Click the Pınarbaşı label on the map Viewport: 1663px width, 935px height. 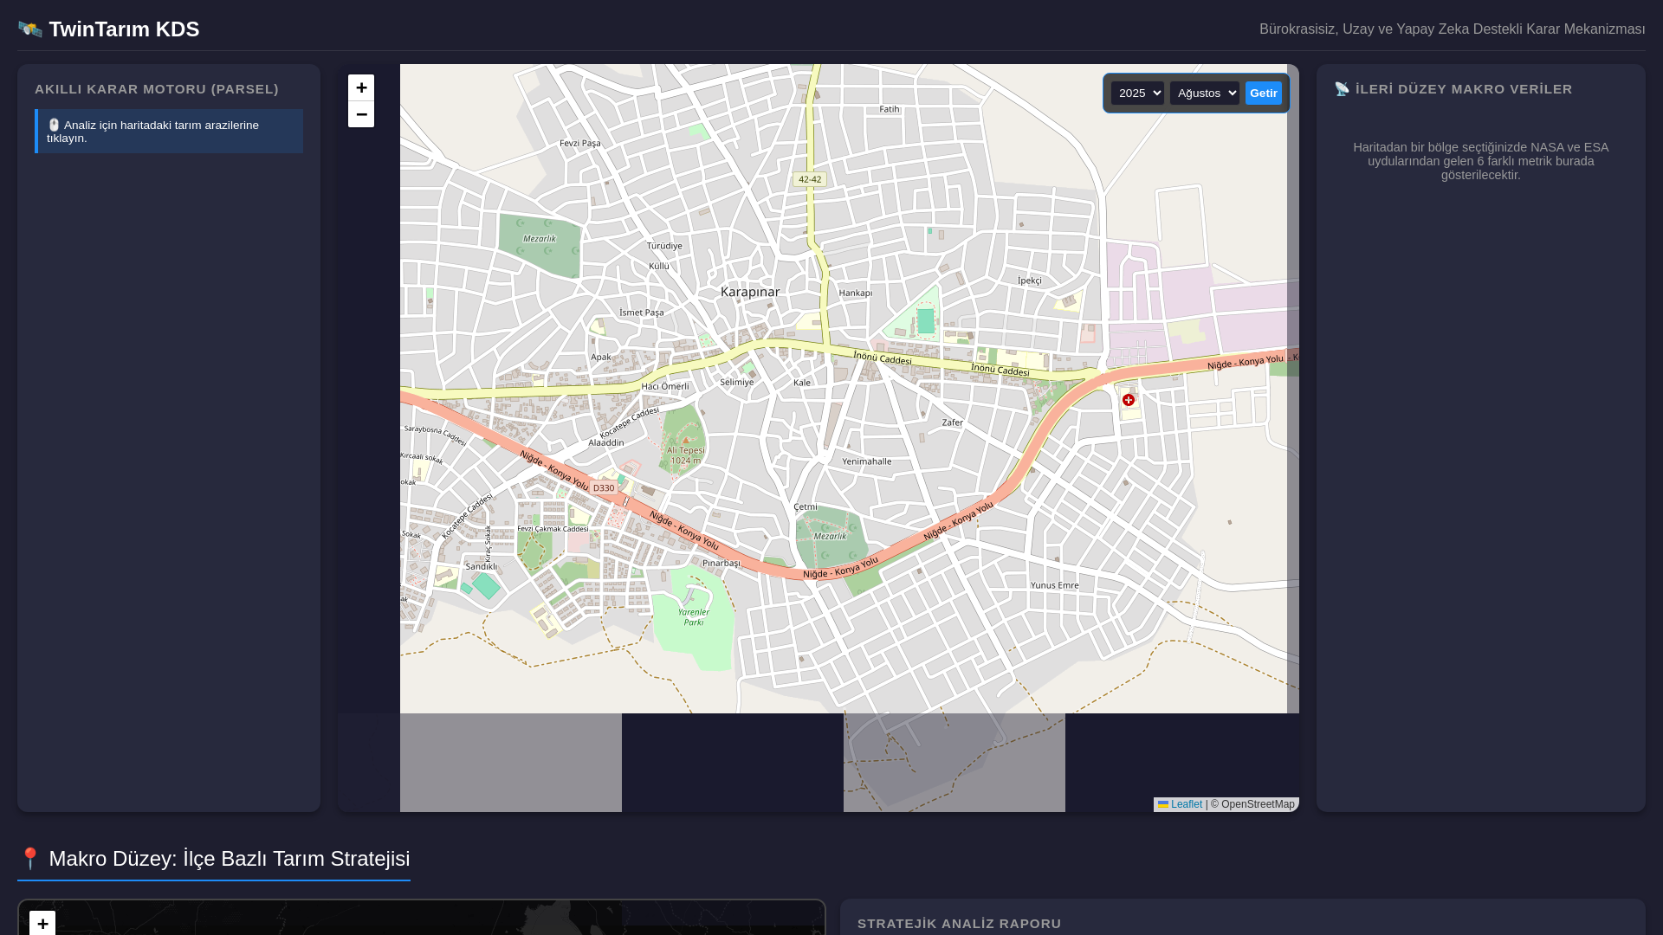[x=721, y=563]
